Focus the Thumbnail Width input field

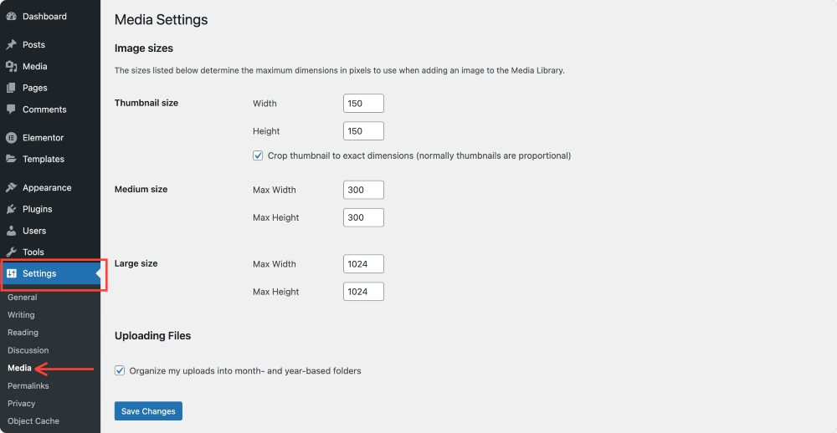tap(363, 104)
